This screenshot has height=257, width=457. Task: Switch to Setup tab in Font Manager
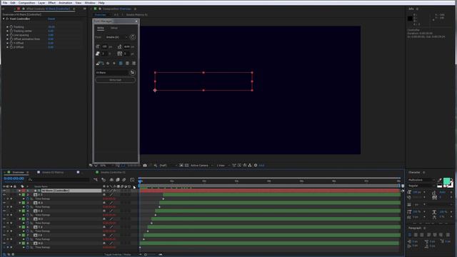[x=114, y=28]
